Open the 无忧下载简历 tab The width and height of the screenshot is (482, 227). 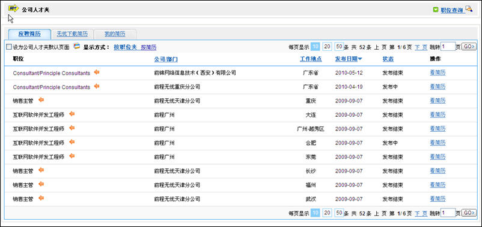pos(72,34)
